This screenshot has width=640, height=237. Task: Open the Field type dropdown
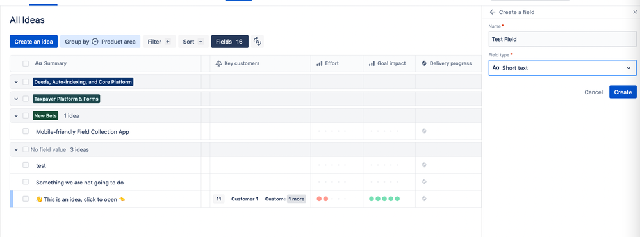point(562,68)
